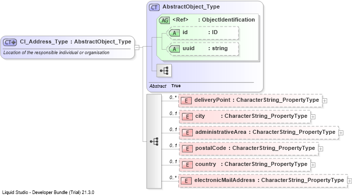Click the Abstract True property text
Screen dimensions: 352x195
tap(165, 86)
